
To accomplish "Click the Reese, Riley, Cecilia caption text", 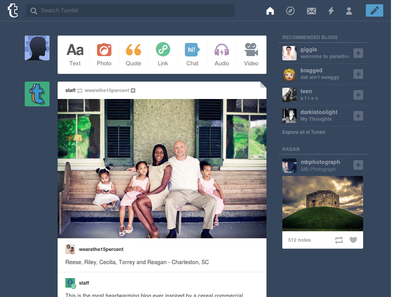I will tap(137, 262).
